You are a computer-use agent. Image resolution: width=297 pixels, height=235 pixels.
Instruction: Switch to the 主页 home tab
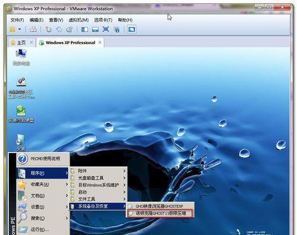pos(18,43)
